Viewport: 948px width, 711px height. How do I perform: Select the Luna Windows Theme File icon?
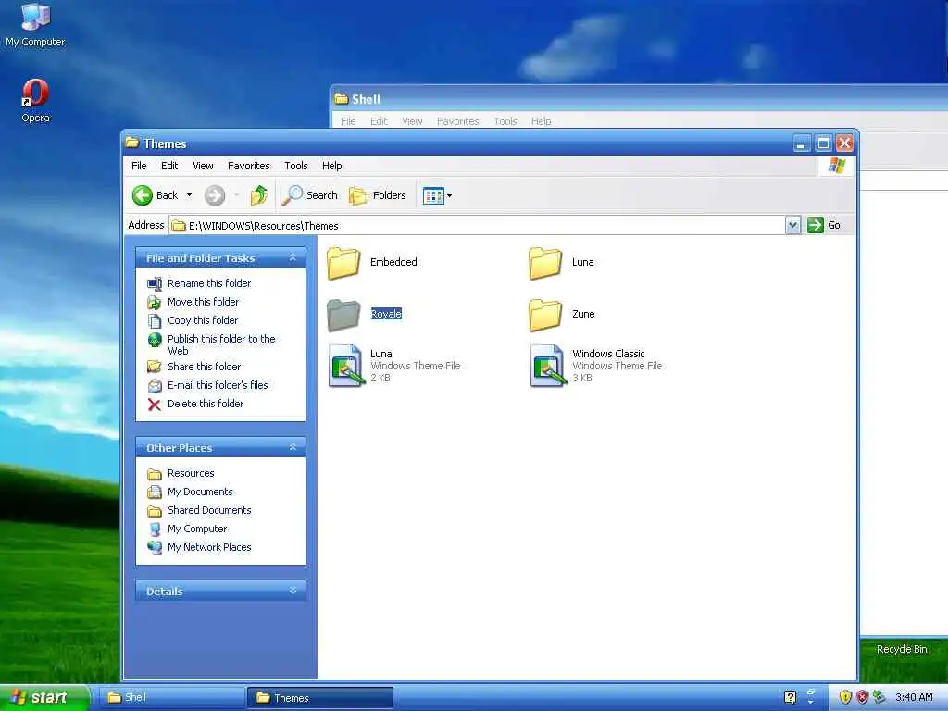345,365
